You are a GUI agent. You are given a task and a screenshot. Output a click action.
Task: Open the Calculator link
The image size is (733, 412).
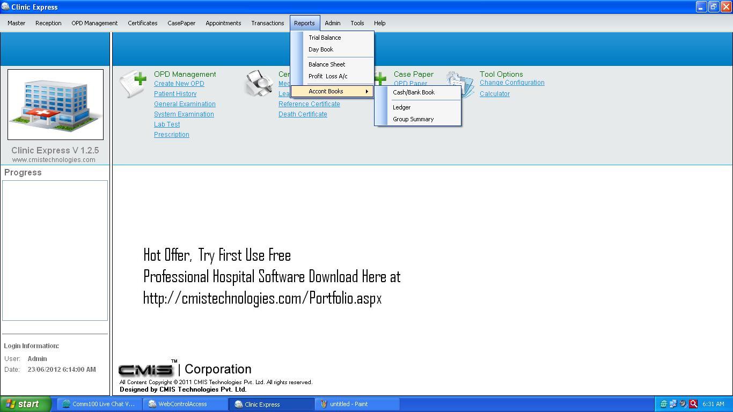point(494,93)
